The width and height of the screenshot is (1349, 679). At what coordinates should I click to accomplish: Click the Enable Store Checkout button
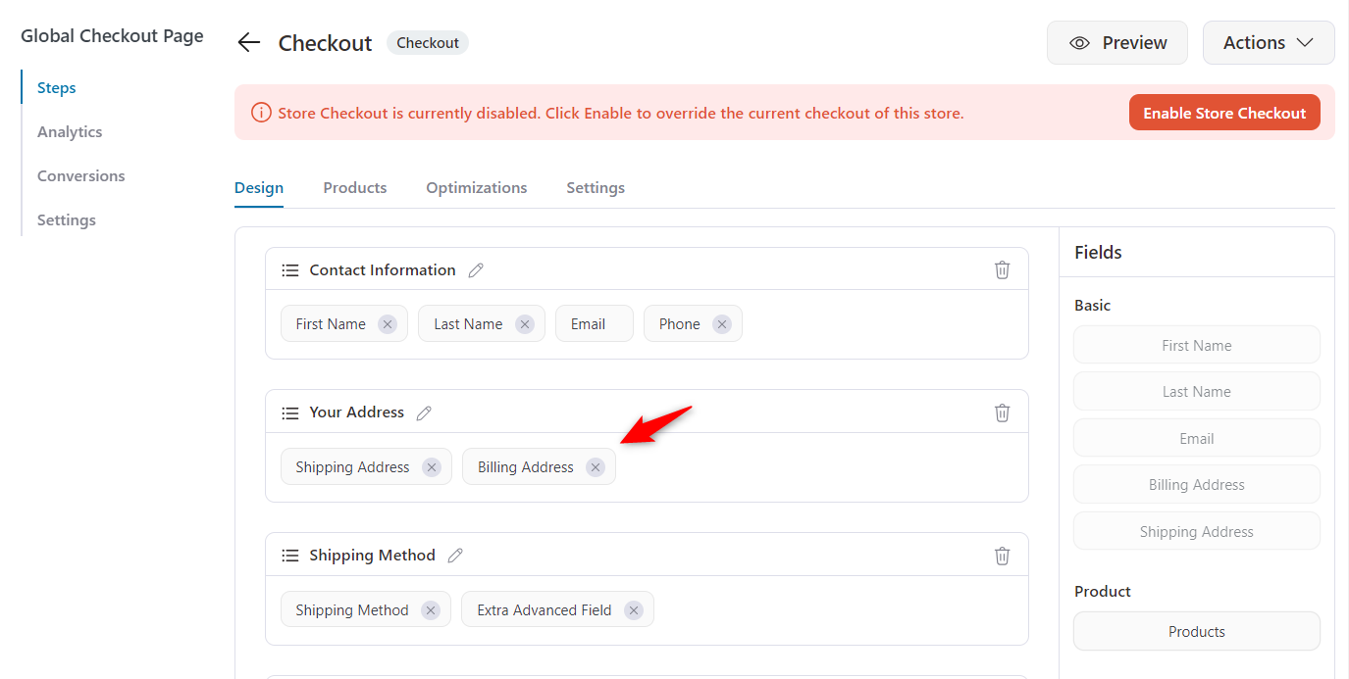[1224, 113]
